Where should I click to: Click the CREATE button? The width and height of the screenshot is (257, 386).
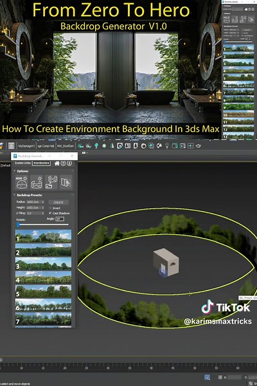click(x=58, y=203)
